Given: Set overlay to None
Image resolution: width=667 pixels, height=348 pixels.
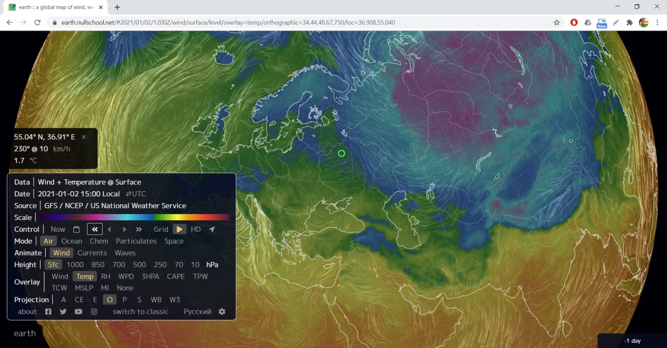Looking at the screenshot, I should (x=125, y=288).
